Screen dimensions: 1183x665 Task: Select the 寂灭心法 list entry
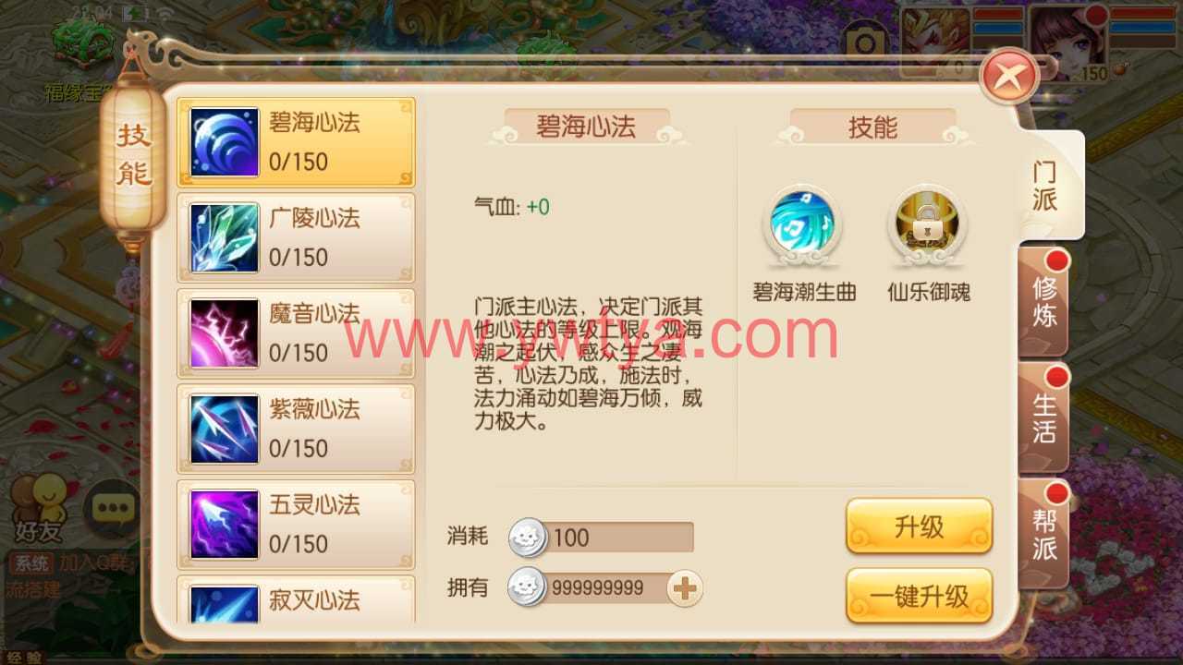pos(296,600)
